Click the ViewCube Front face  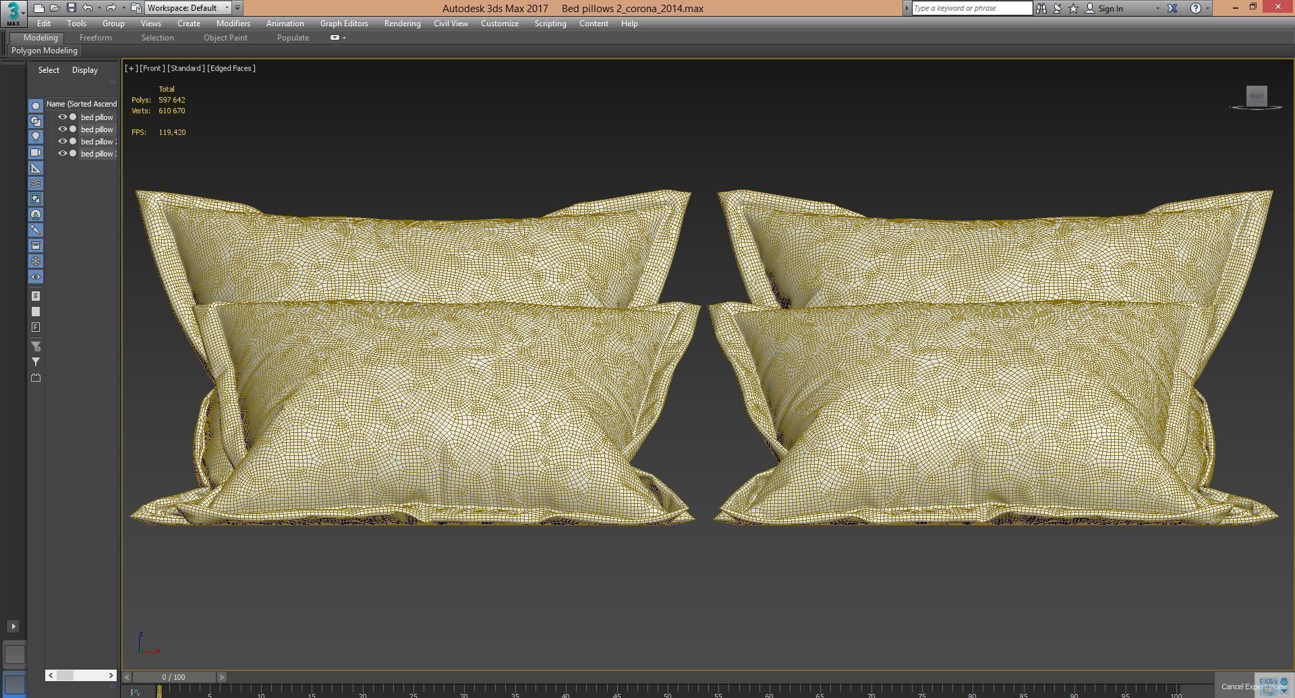[1257, 96]
